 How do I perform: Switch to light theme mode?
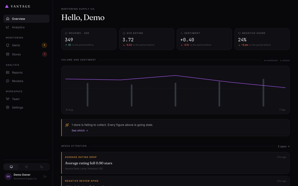pos(27,167)
